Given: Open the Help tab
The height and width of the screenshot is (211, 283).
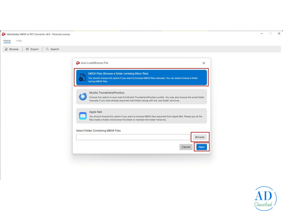Looking at the screenshot, I should pyautogui.click(x=19, y=41).
